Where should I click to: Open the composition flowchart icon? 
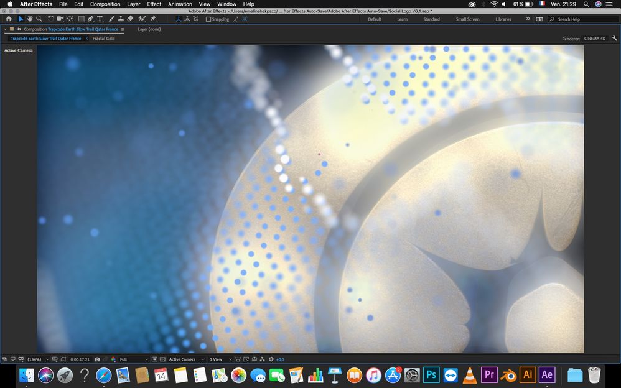(x=262, y=359)
